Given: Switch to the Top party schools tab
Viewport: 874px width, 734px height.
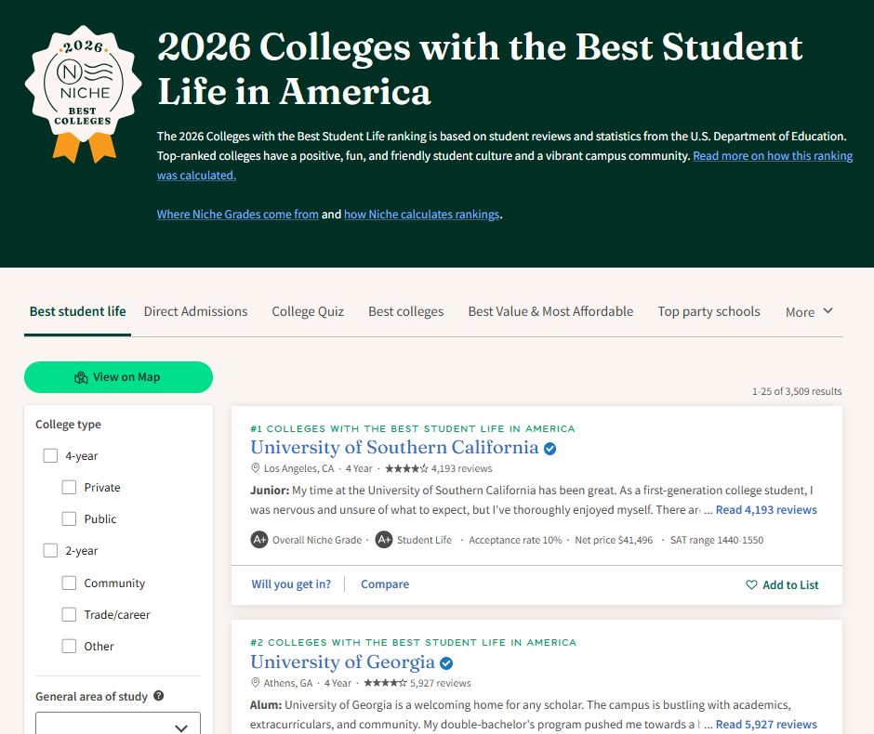Looking at the screenshot, I should [708, 312].
